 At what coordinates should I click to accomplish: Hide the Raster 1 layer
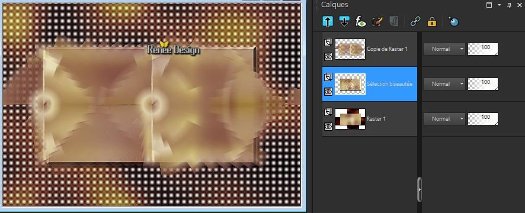[328, 126]
